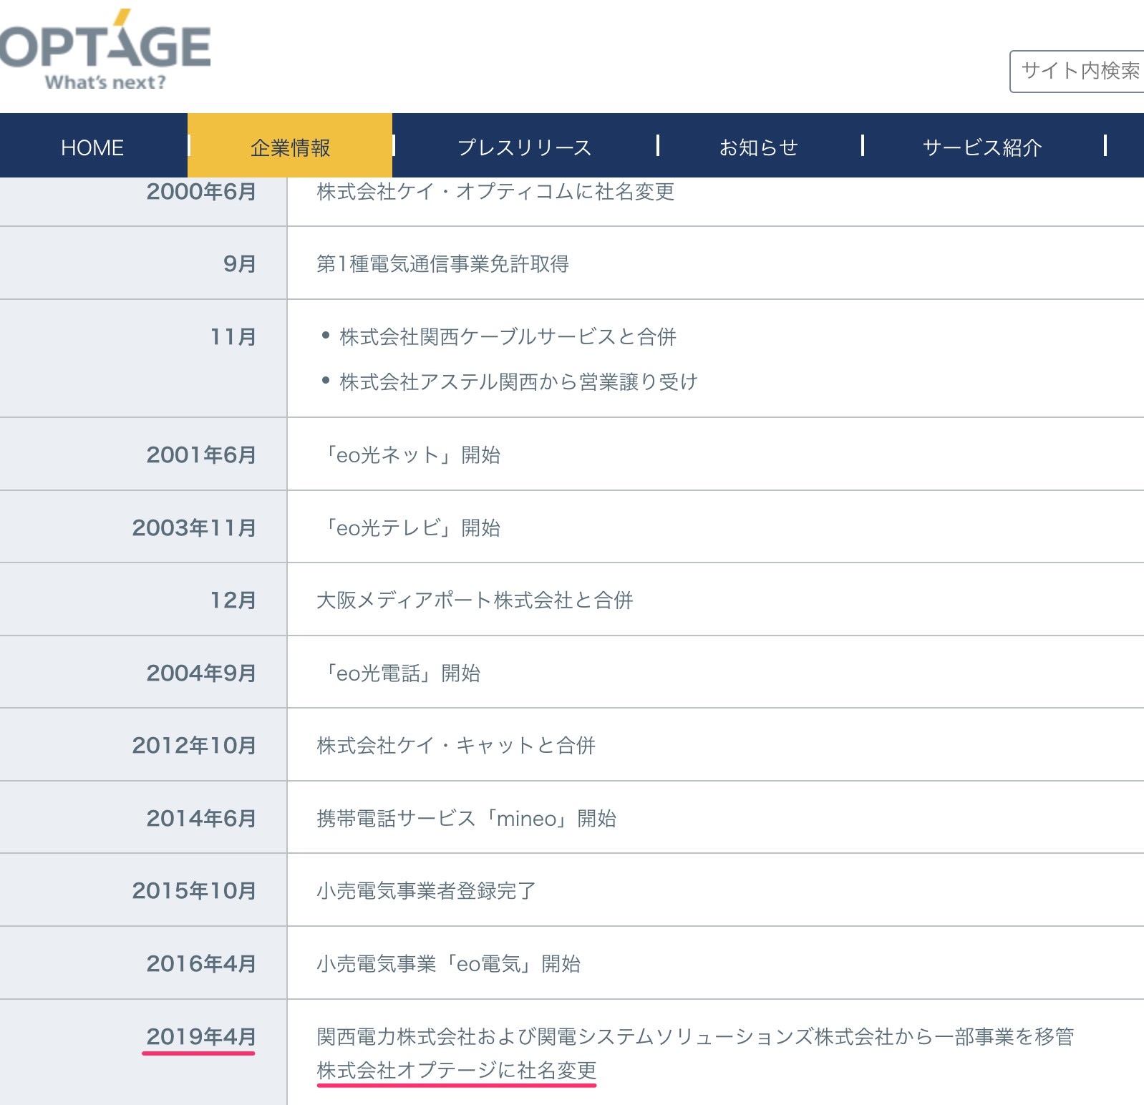Viewport: 1144px width, 1105px height.
Task: Click the underlined 2019年4月 date
Action: (x=201, y=1036)
